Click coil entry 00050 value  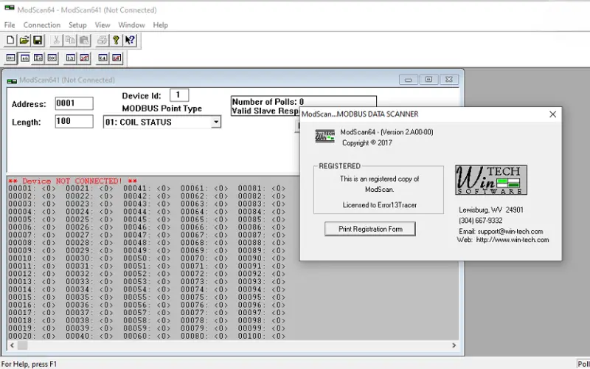[164, 258]
